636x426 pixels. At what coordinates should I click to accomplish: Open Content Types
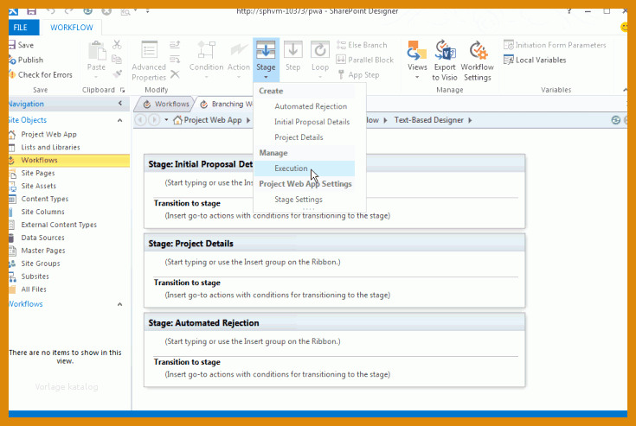pyautogui.click(x=45, y=200)
